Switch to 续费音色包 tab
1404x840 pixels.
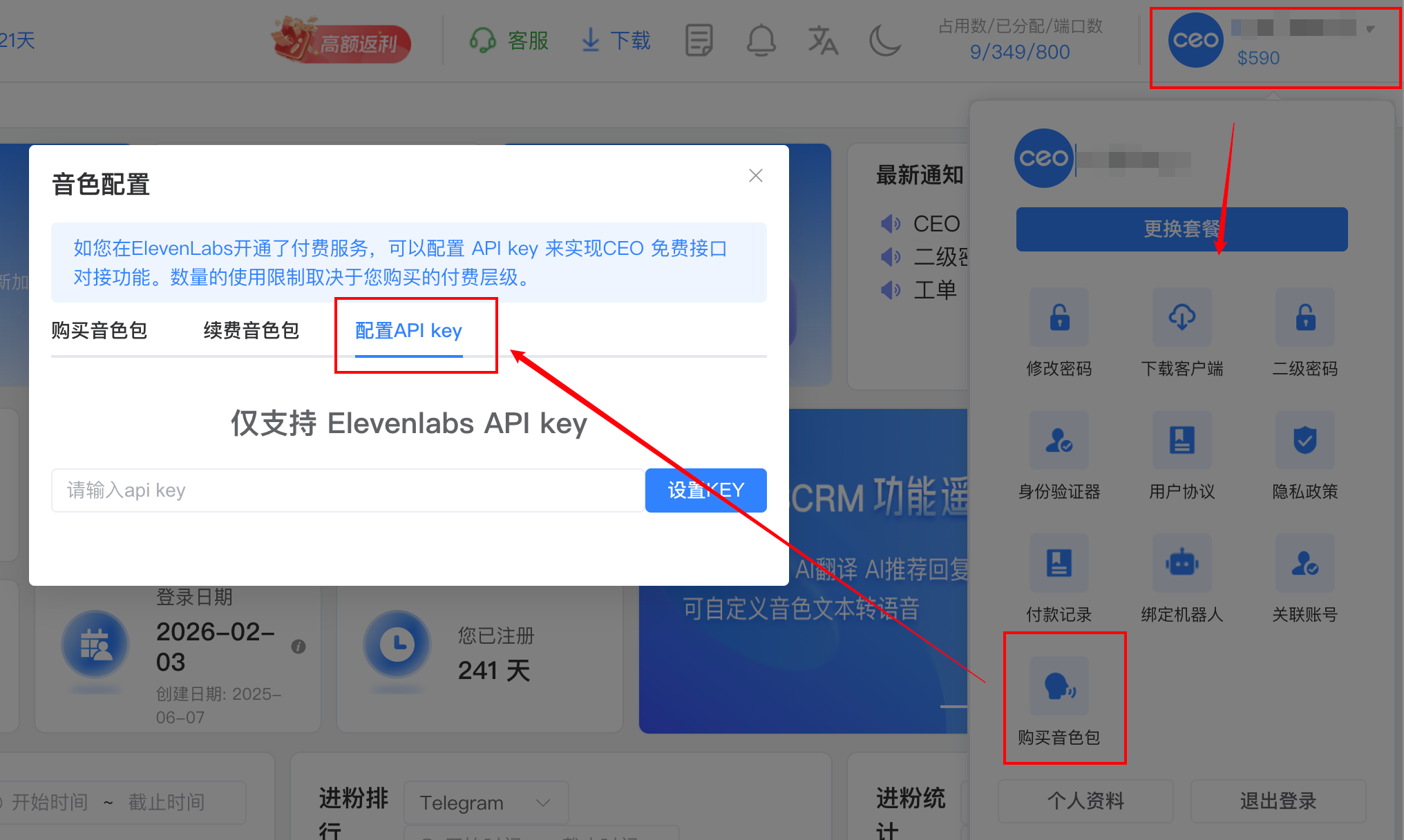pos(252,331)
